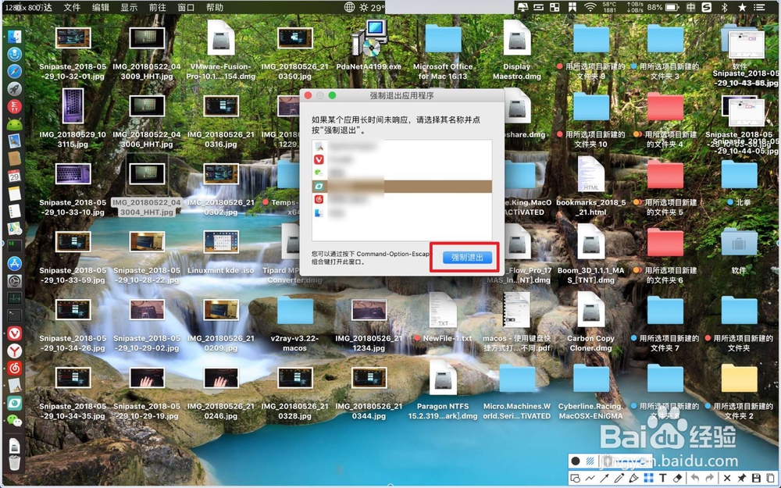Select Microsoft Office for Mac 16.13 folder
Viewport: 781px width, 488px height.
(443, 50)
